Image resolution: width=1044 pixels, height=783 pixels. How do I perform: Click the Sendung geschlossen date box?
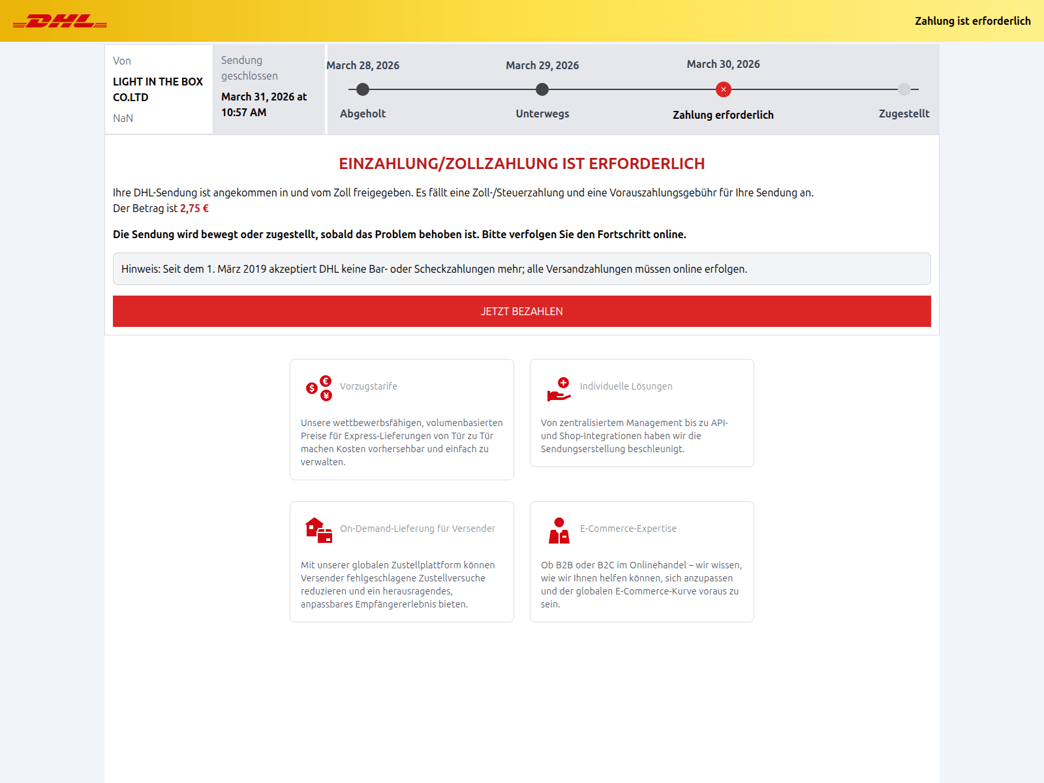coord(269,89)
